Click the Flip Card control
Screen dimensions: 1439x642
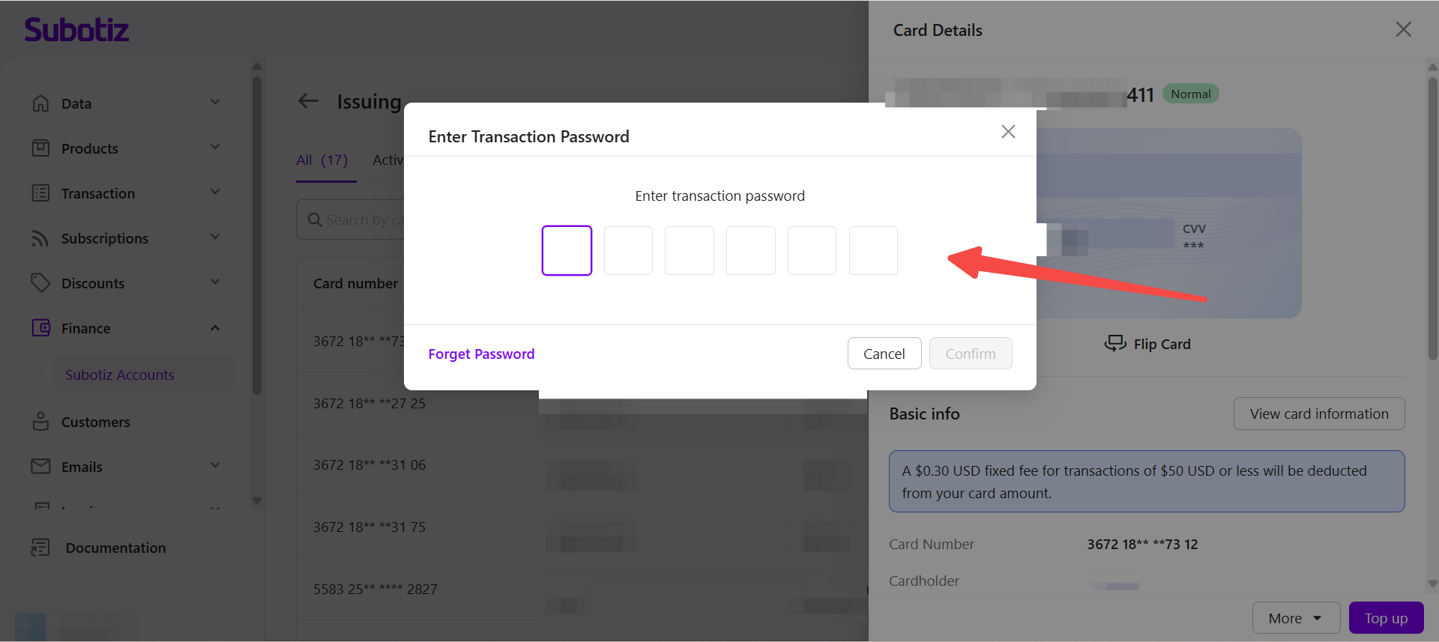(x=1147, y=344)
